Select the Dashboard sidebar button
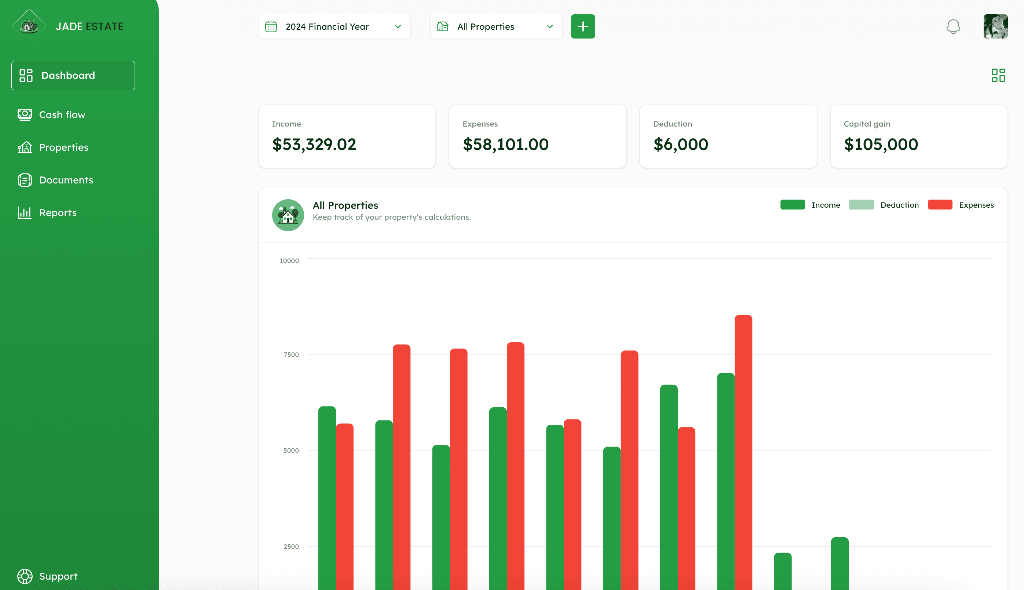 pyautogui.click(x=73, y=75)
